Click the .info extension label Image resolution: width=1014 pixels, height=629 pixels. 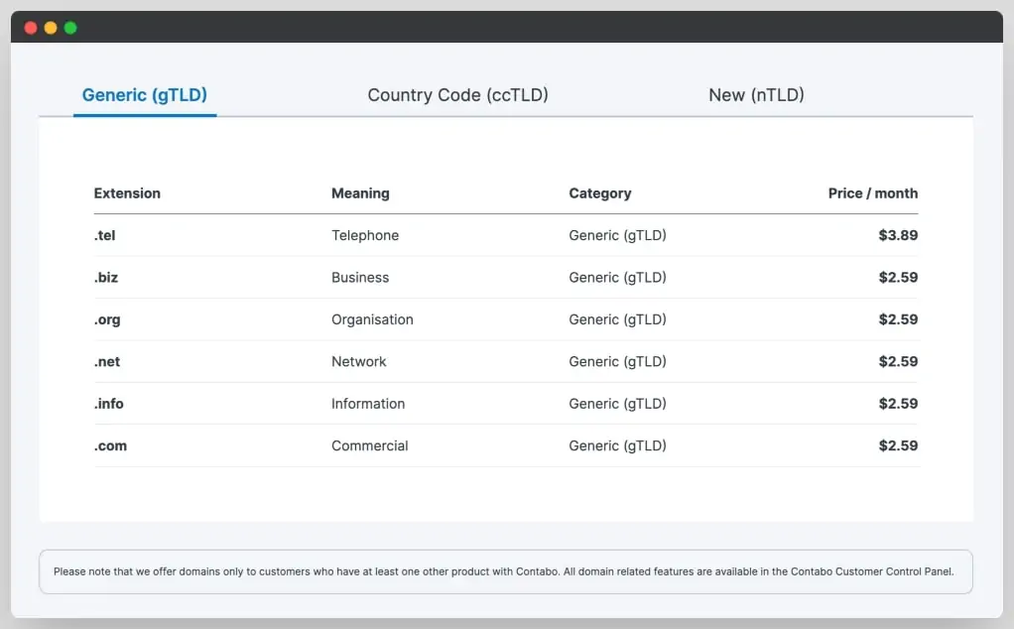(109, 404)
